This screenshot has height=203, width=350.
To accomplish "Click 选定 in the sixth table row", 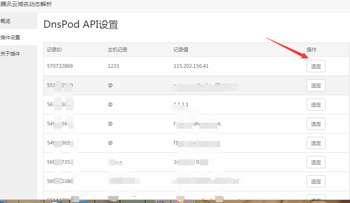I will 316,162.
